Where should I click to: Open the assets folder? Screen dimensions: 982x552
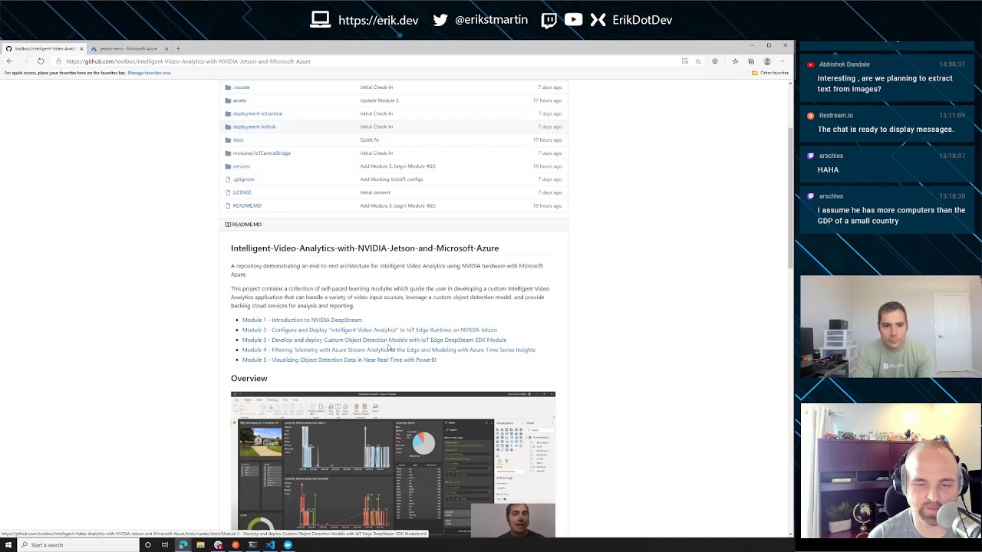239,100
